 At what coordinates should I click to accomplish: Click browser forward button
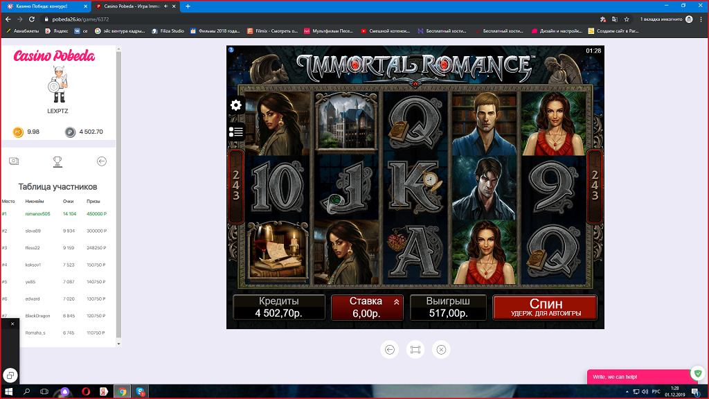point(20,19)
